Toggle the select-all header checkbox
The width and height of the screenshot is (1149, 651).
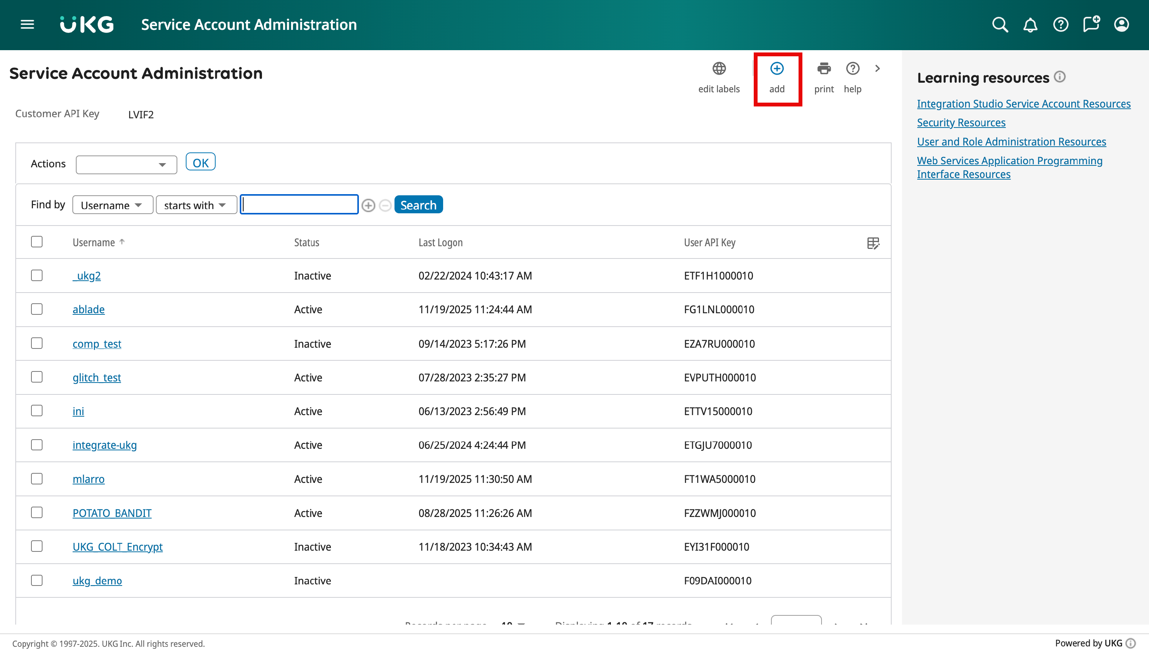pos(37,242)
